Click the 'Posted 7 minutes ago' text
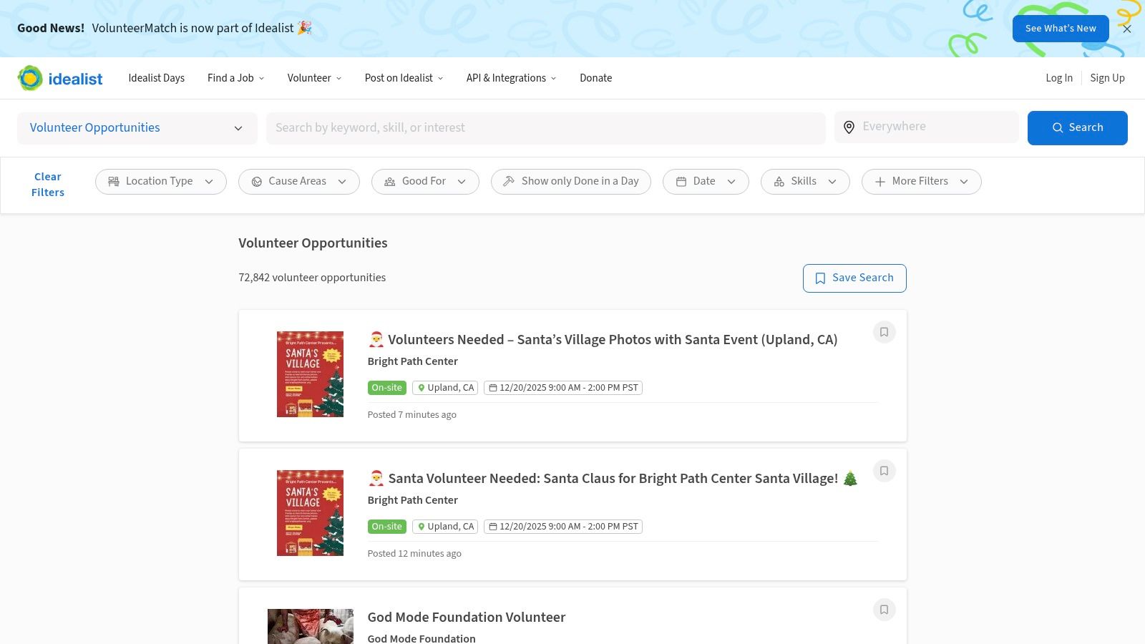The height and width of the screenshot is (644, 1145). (412, 415)
